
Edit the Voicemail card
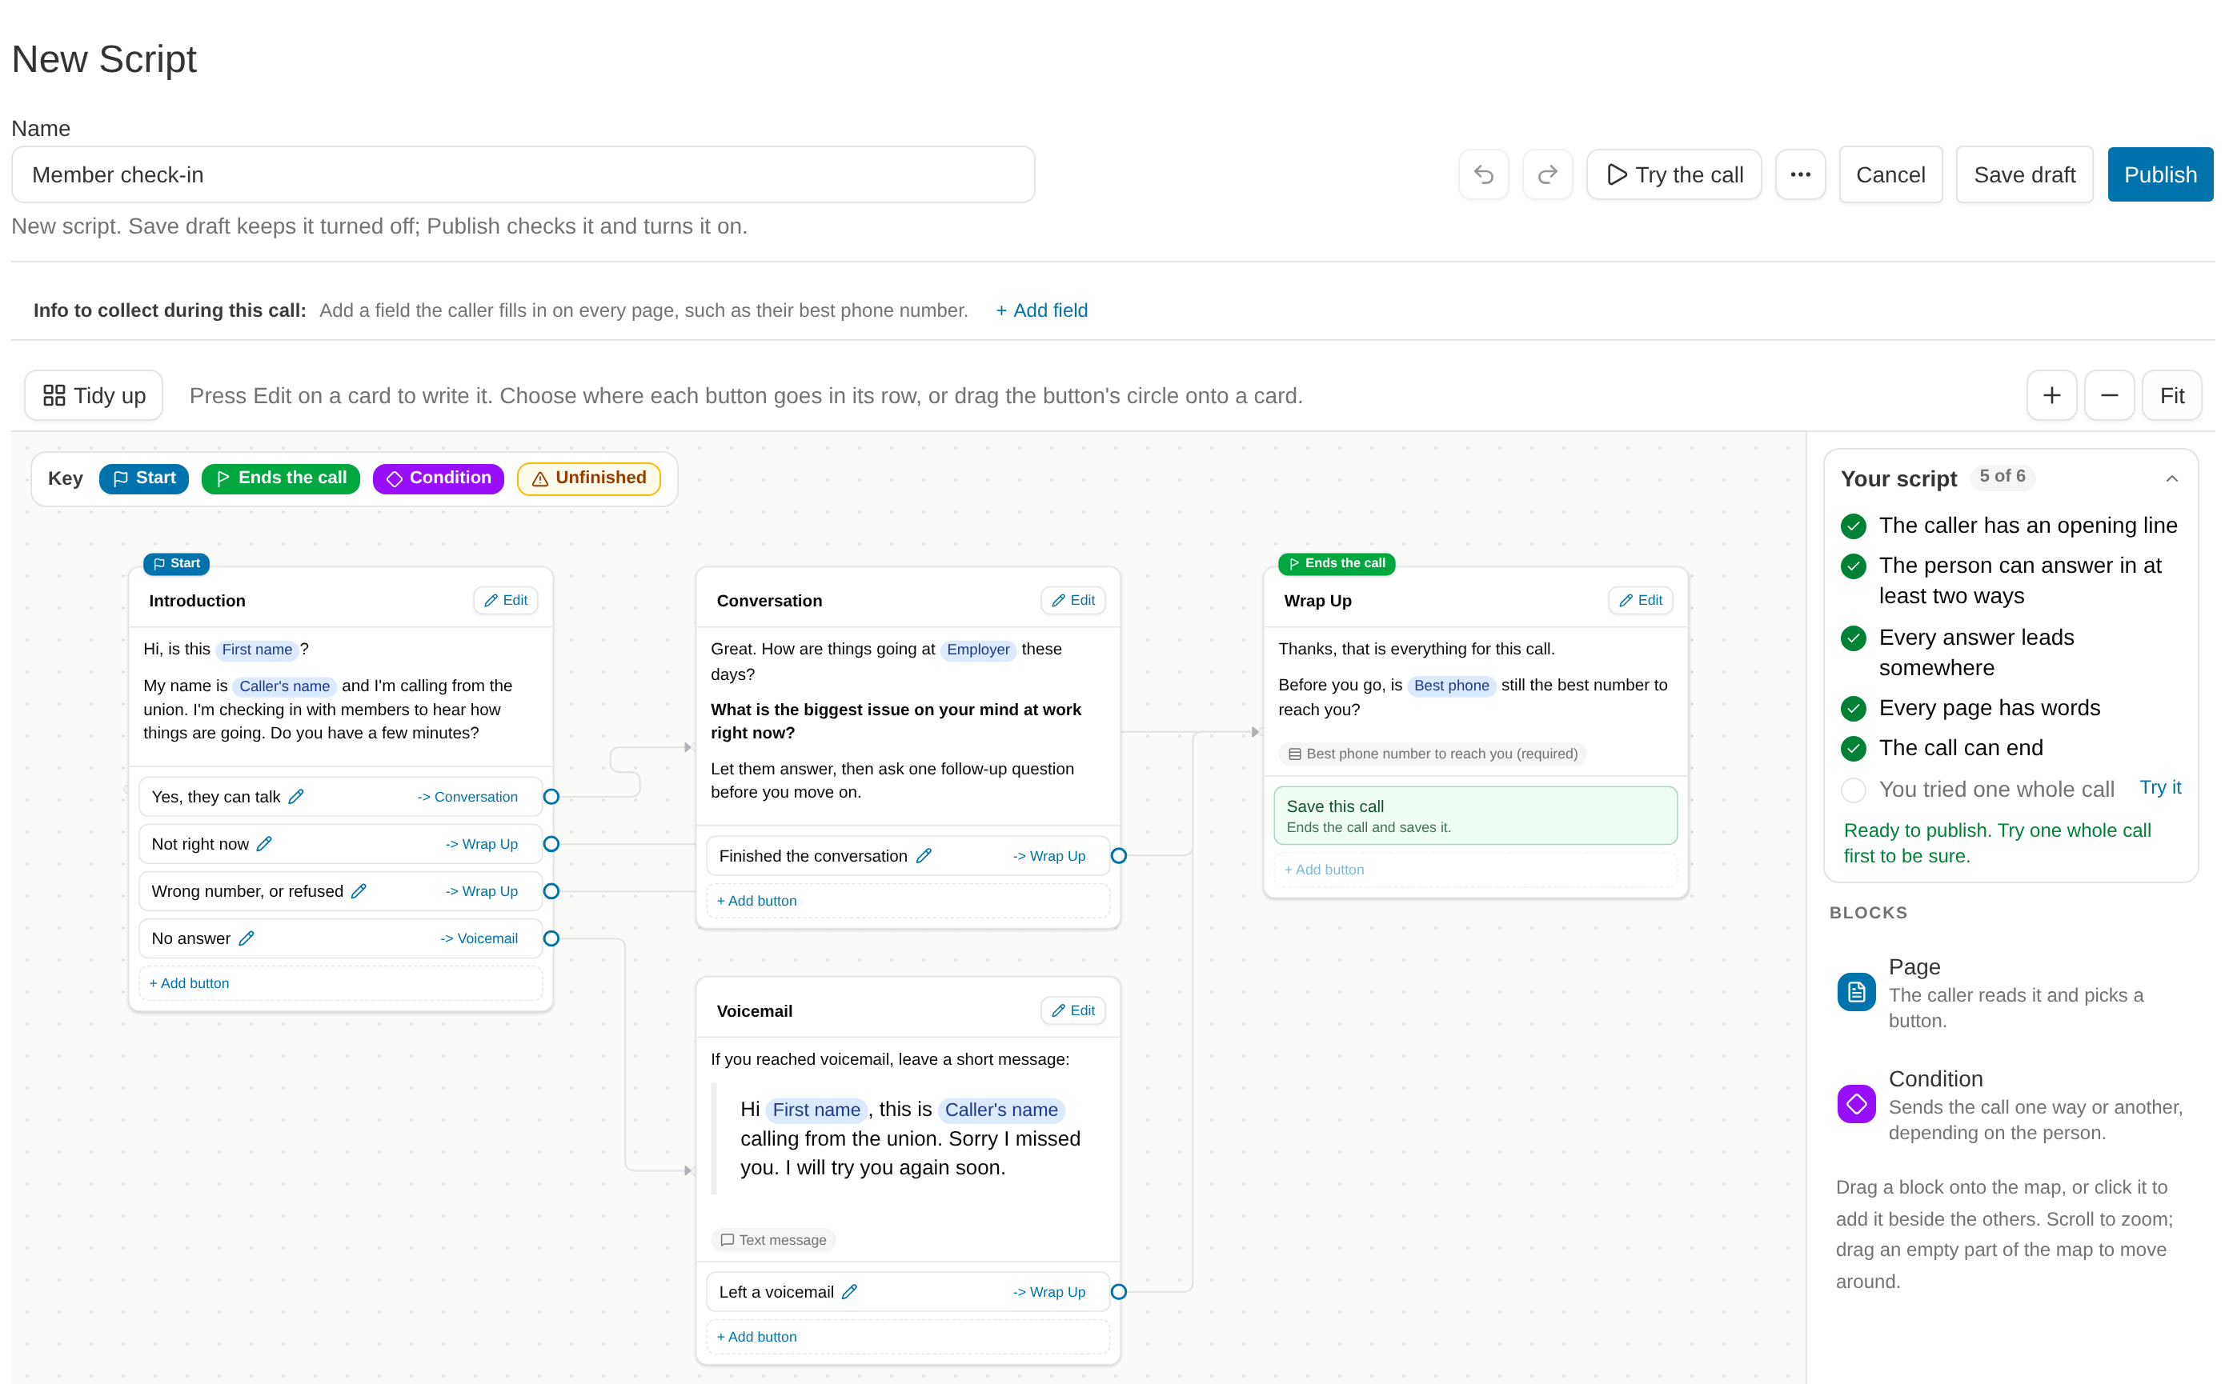1073,1010
